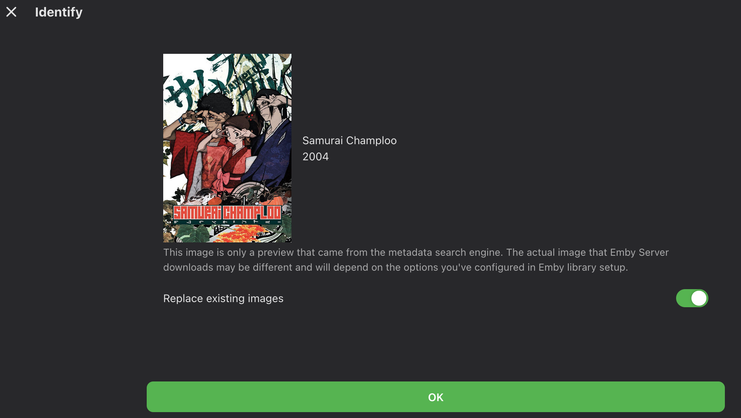Select the Samurai Champloo poster thumbnail
Image resolution: width=741 pixels, height=418 pixels.
click(x=227, y=148)
